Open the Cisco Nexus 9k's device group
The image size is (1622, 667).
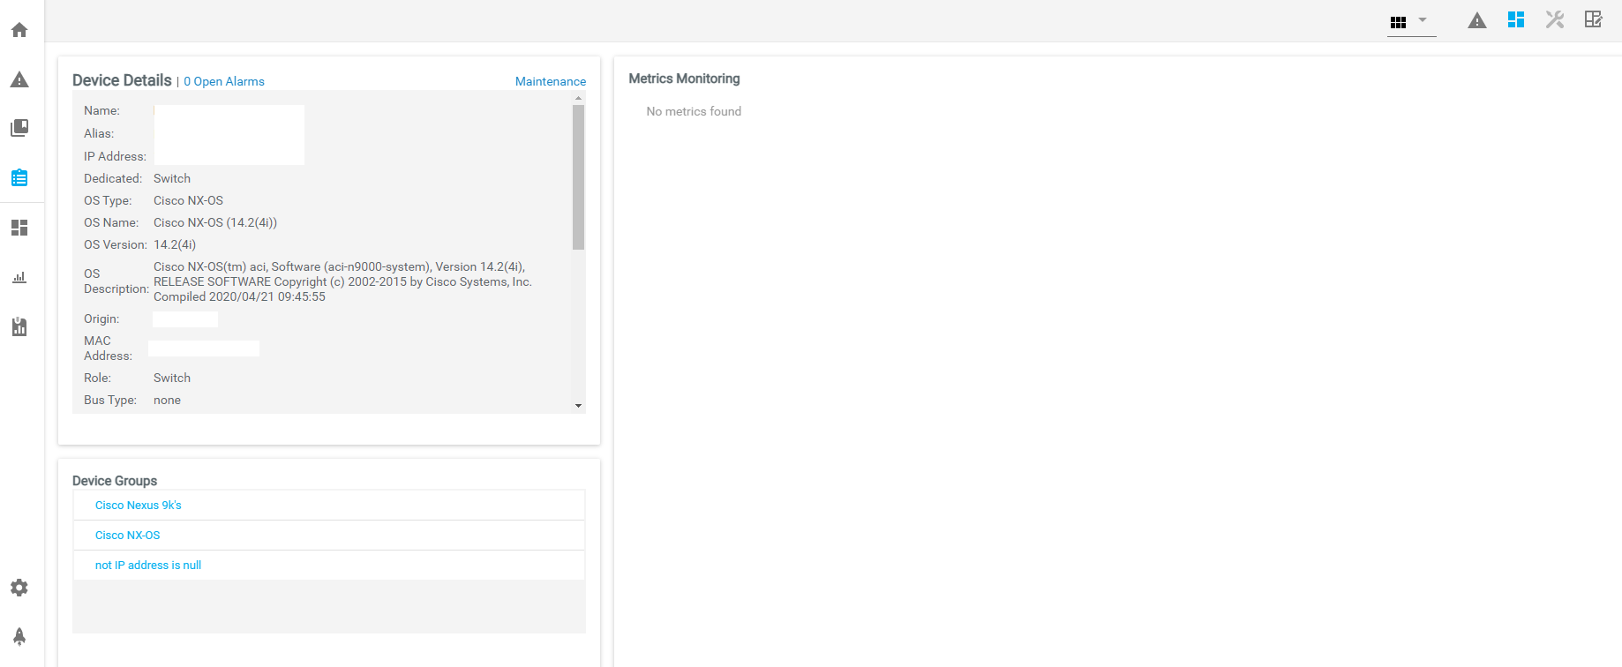[139, 506]
